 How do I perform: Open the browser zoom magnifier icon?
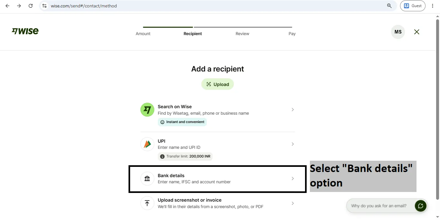389,6
